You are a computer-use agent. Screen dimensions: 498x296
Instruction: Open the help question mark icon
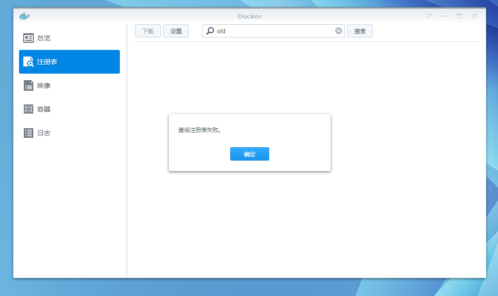point(429,16)
